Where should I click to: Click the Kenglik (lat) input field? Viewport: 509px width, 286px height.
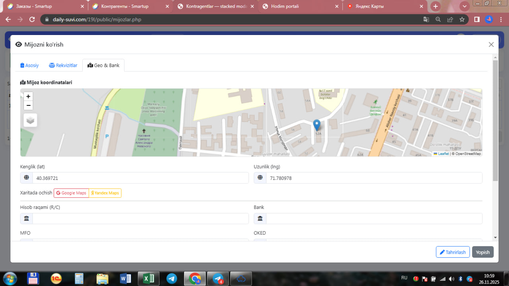[x=140, y=178]
